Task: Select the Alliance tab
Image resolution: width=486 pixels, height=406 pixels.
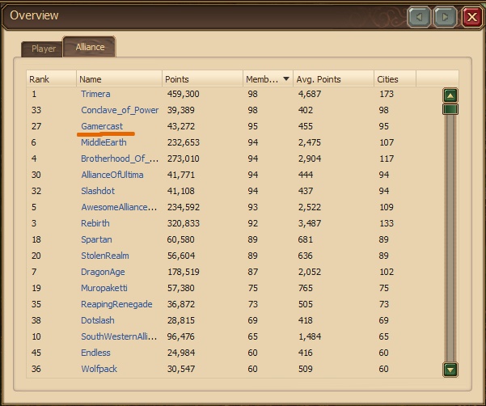Action: pyautogui.click(x=90, y=47)
